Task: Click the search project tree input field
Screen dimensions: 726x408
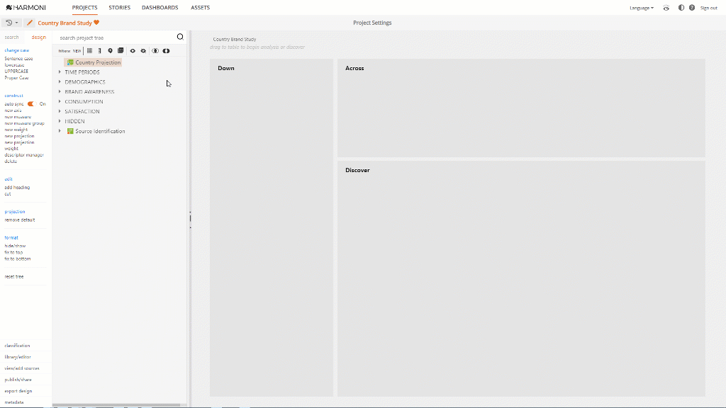Action: click(x=113, y=38)
